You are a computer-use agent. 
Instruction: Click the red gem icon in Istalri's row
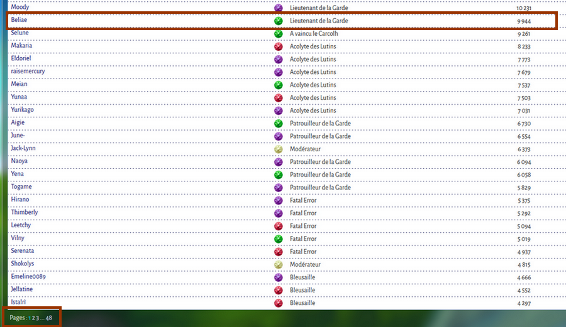279,303
